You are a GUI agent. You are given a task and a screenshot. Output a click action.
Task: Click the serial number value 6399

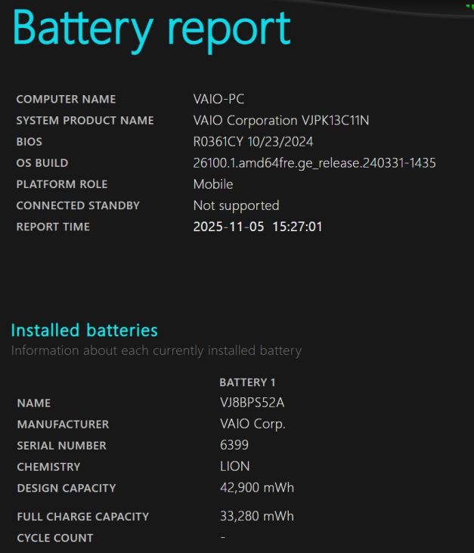coord(234,445)
